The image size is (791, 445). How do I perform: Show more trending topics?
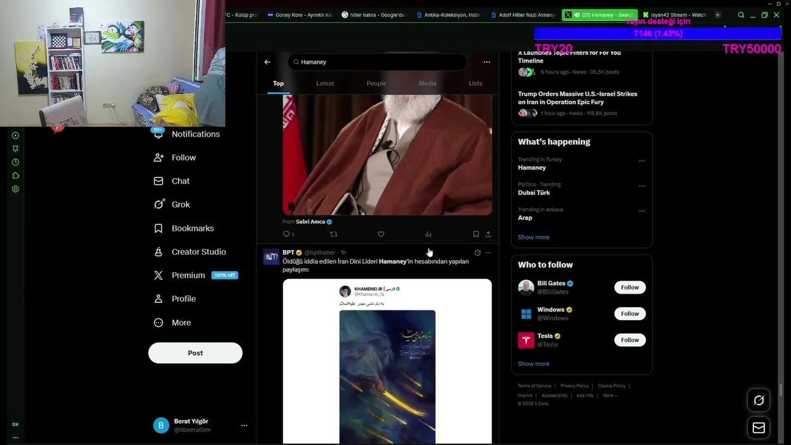[533, 237]
